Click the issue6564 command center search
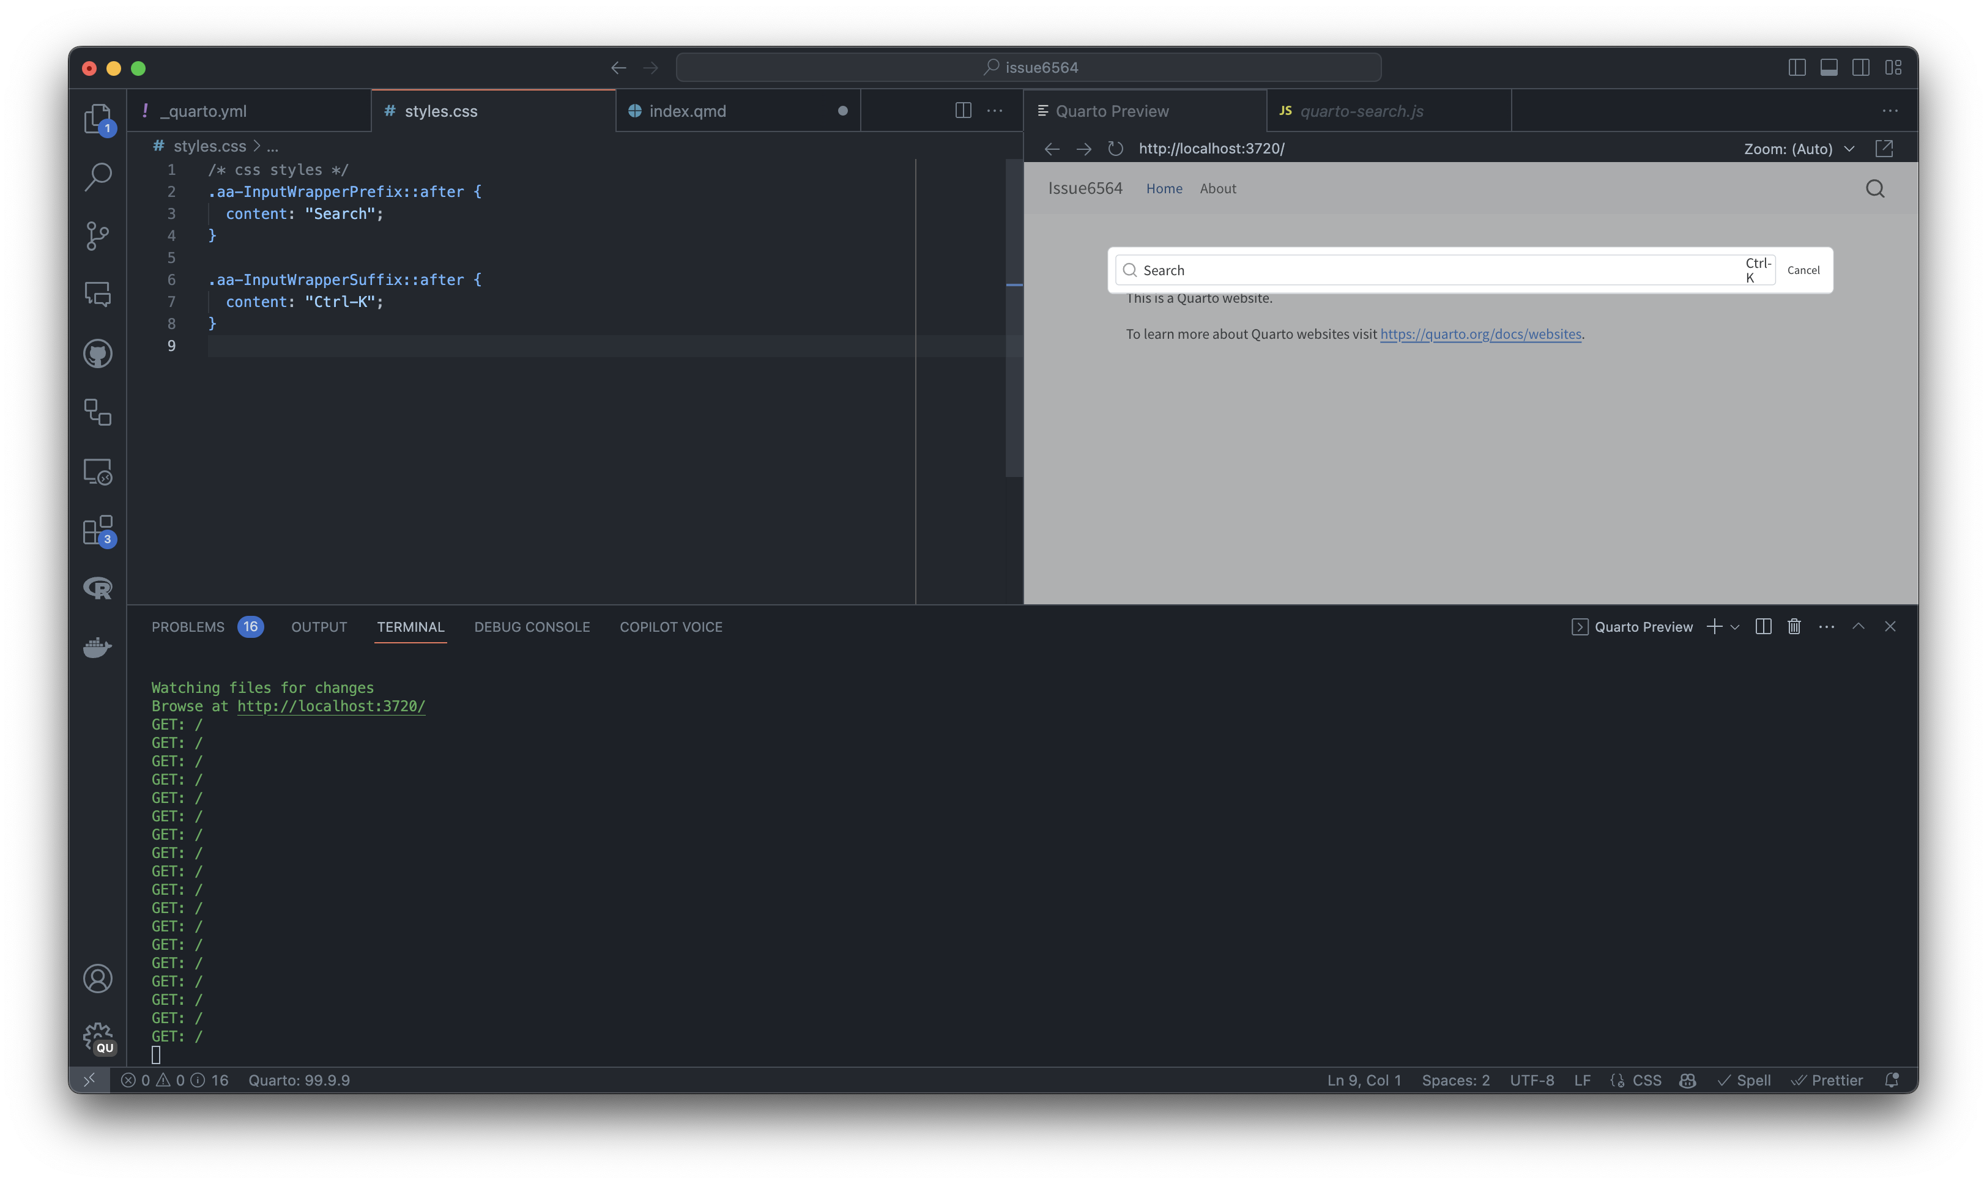The width and height of the screenshot is (1987, 1184). 1028,68
